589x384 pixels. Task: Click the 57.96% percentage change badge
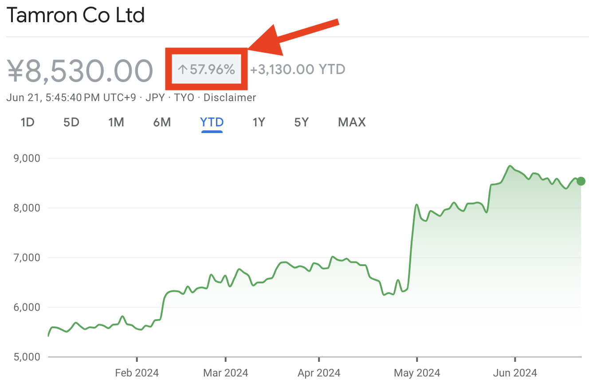(x=207, y=70)
